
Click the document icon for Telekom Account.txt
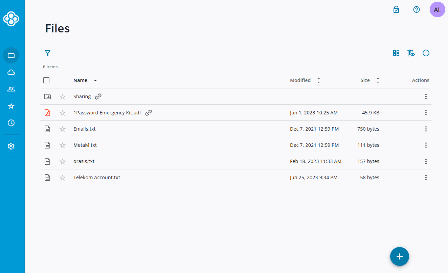[47, 178]
